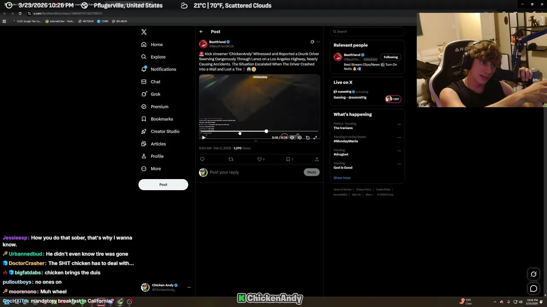The image size is (547, 307).
Task: Open the NETGEAR bookmark
Action: (86, 21)
